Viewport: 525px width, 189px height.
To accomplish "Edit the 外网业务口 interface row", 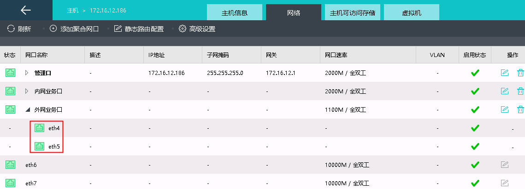I will 505,109.
